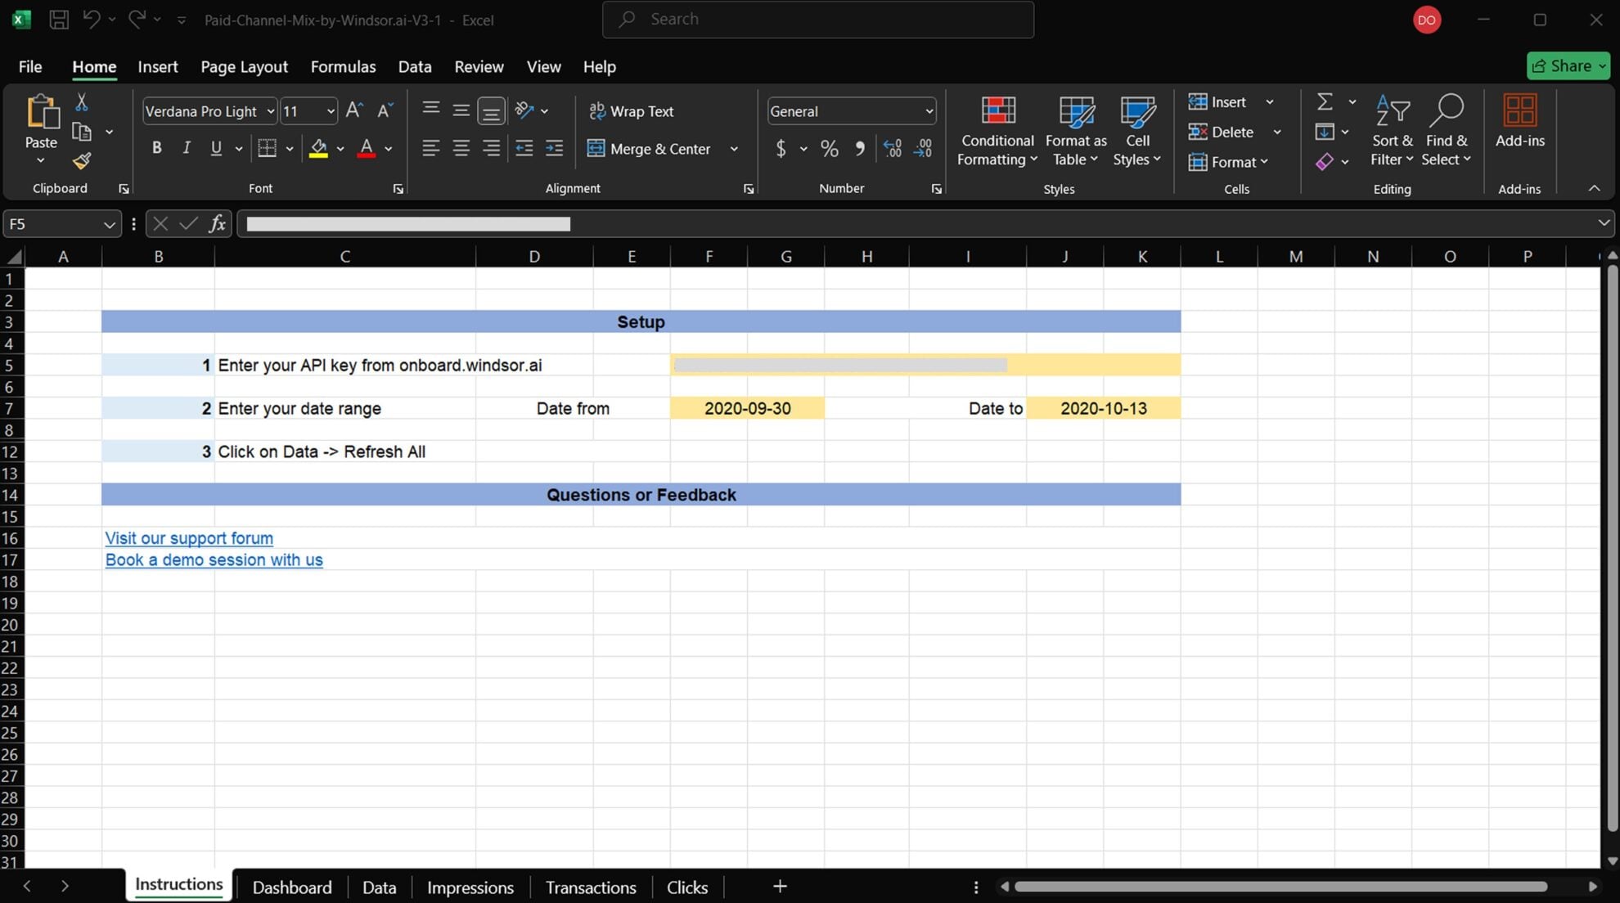Open the font name dropdown
This screenshot has height=903, width=1620.
pyautogui.click(x=270, y=111)
